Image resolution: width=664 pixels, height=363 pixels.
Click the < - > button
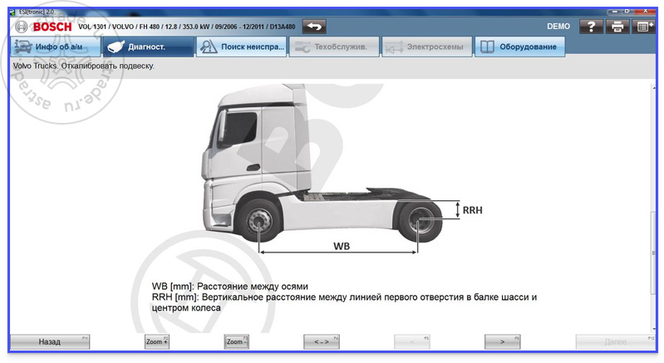pyautogui.click(x=322, y=342)
